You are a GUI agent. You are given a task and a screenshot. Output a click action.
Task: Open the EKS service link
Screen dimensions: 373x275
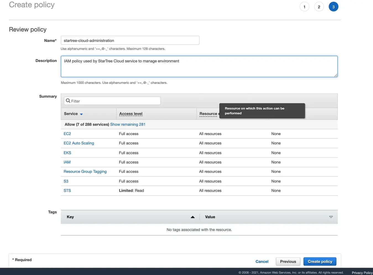tap(67, 153)
